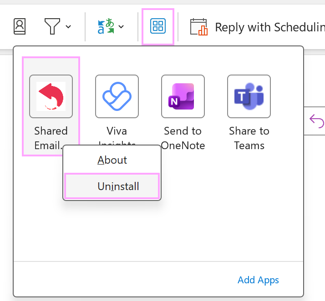
Task: Select the Shared Email add-in
Action: [51, 106]
